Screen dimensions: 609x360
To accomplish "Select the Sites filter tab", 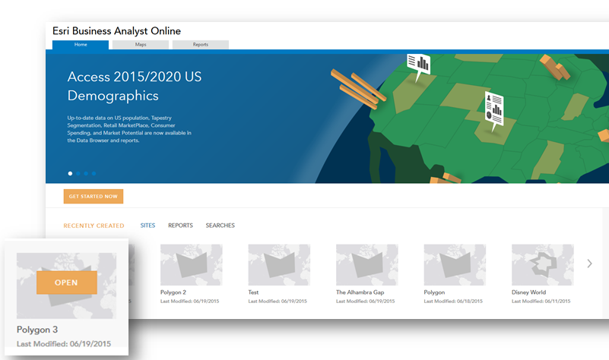I will pyautogui.click(x=147, y=226).
